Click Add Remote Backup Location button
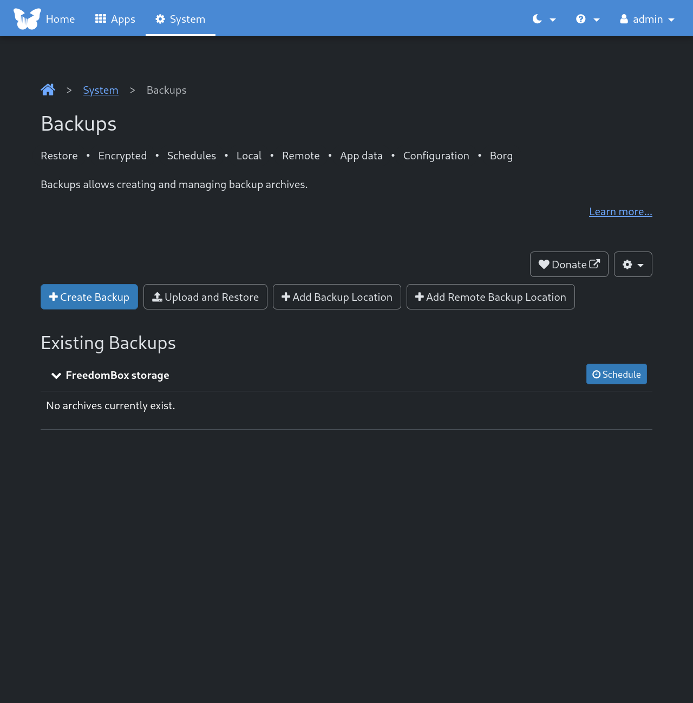This screenshot has width=693, height=703. point(491,297)
